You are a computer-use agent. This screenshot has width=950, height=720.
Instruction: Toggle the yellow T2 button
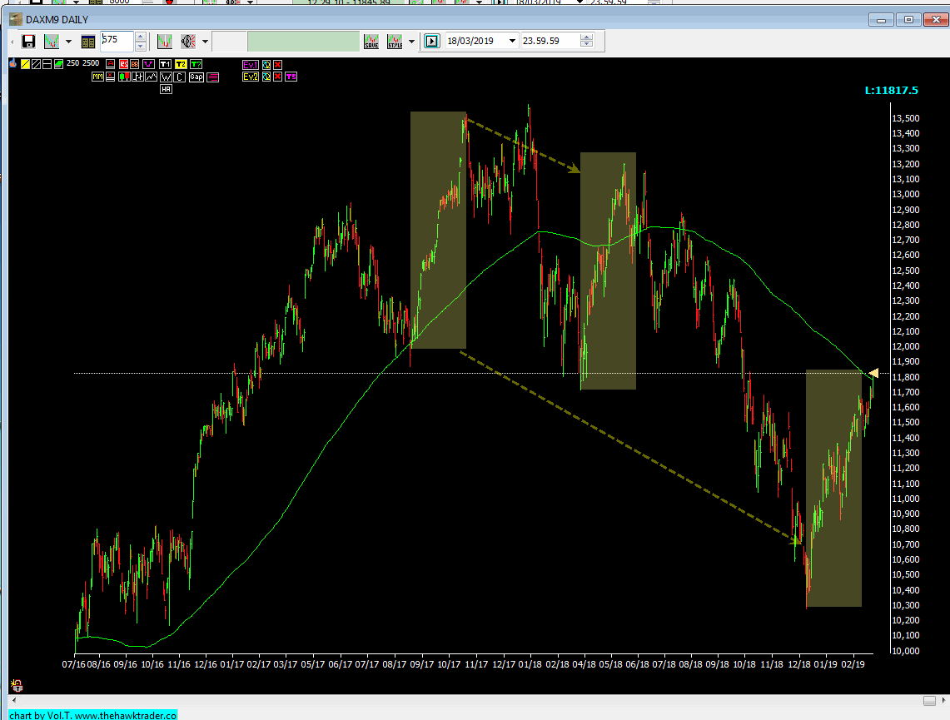tap(181, 64)
